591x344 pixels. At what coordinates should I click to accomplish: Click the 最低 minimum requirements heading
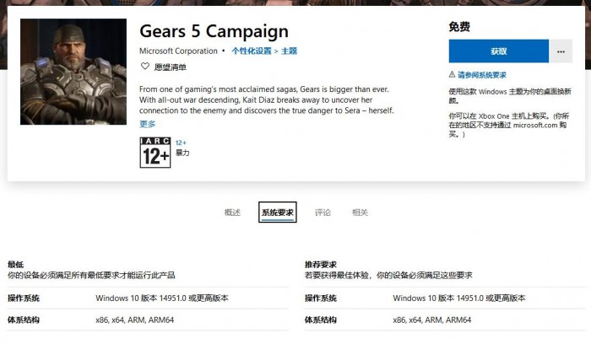[15, 264]
